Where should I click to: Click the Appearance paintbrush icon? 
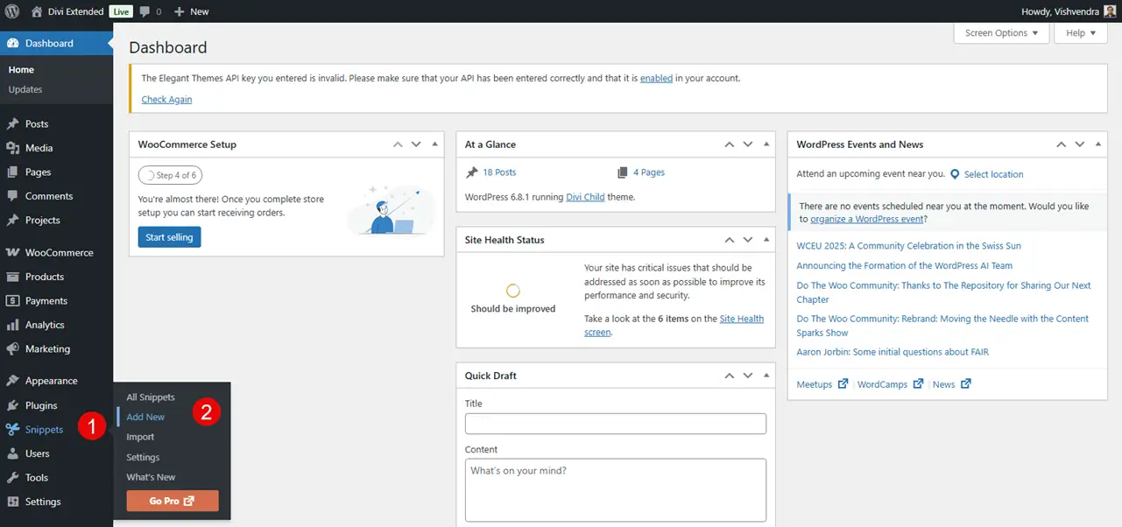click(x=12, y=381)
